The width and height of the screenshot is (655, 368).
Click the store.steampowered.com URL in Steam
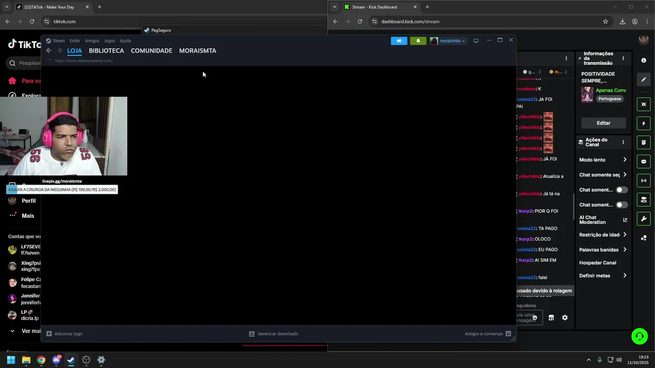click(x=83, y=61)
